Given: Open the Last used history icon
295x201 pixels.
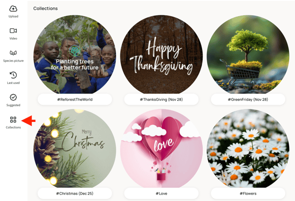Looking at the screenshot, I should [13, 75].
